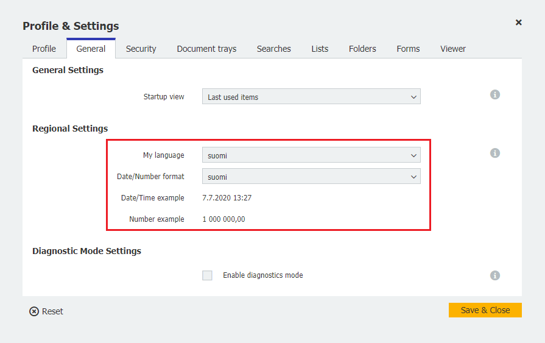The height and width of the screenshot is (343, 545).
Task: Click the info icon beside Startup view
Action: point(495,95)
